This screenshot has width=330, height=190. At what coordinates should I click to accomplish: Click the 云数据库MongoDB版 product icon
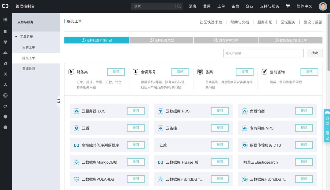pyautogui.click(x=77, y=162)
